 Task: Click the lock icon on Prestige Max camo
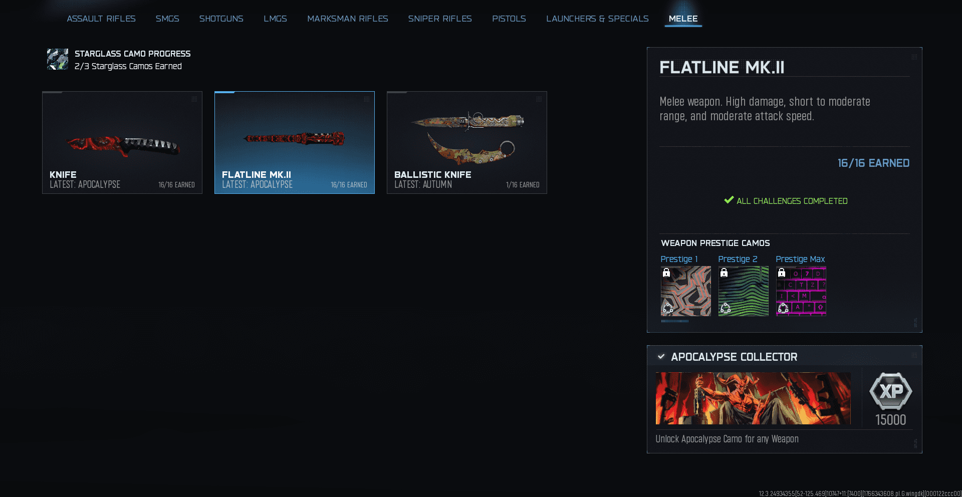[x=782, y=273]
